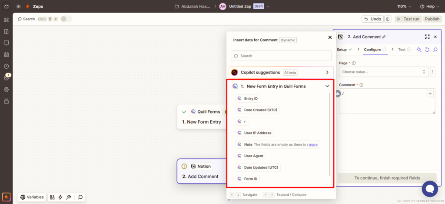Expand the Add Comment panel fullscreen

(427, 37)
